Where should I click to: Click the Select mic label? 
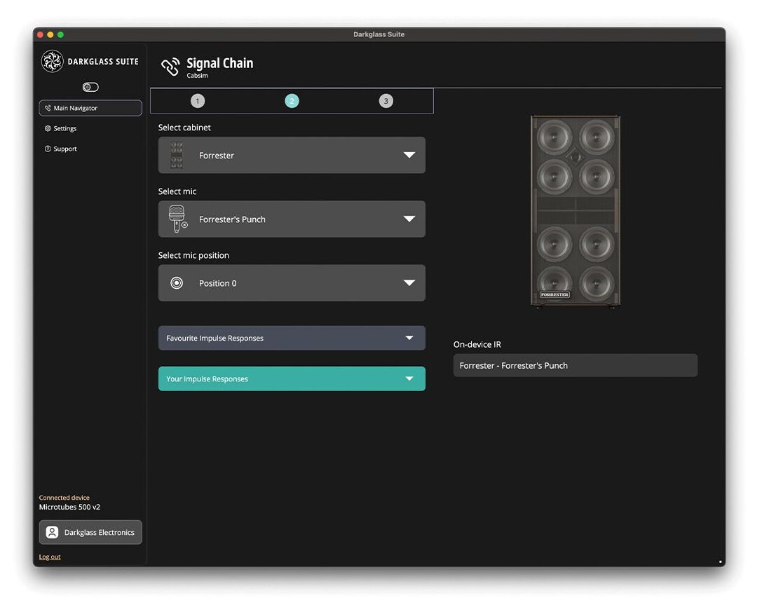pyautogui.click(x=177, y=191)
